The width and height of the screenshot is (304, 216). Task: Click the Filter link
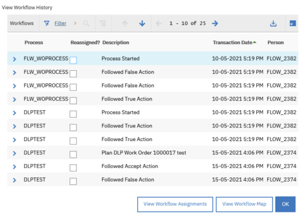tap(61, 23)
